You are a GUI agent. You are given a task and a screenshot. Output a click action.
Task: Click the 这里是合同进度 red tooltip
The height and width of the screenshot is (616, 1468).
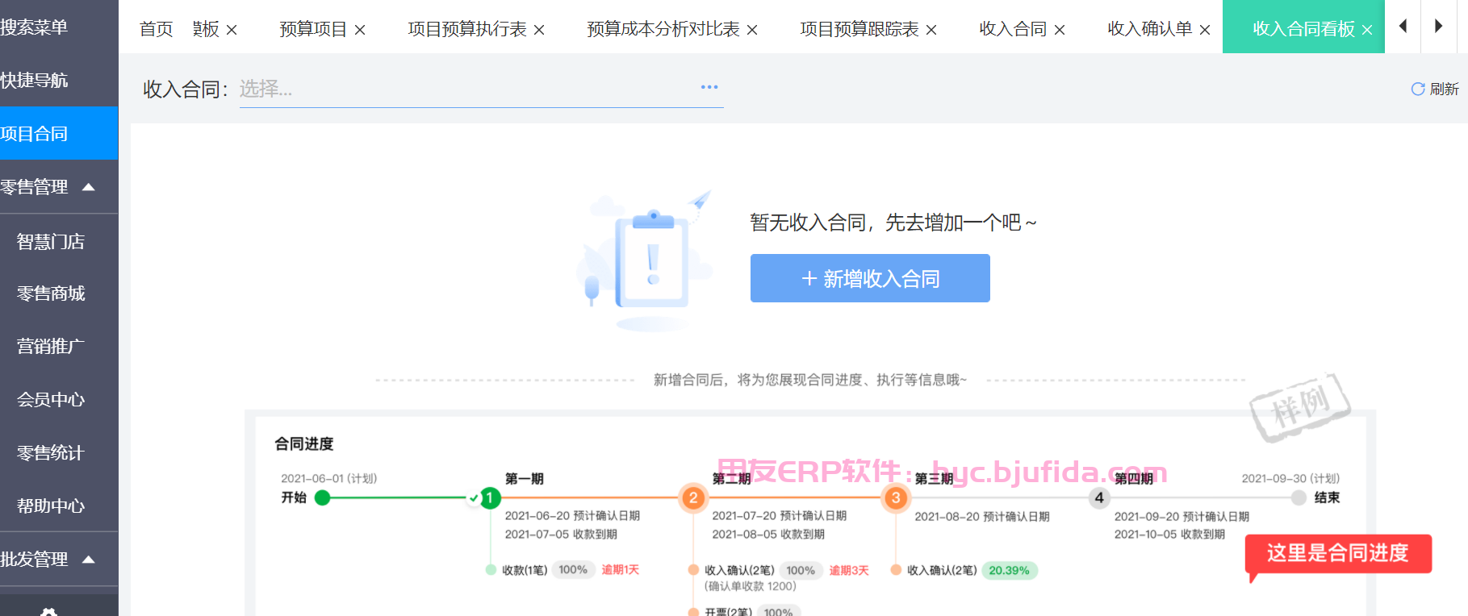pyautogui.click(x=1338, y=553)
